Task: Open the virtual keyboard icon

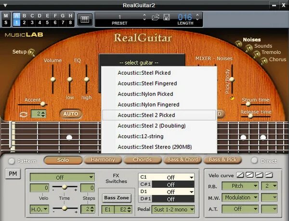Action: [x=85, y=19]
